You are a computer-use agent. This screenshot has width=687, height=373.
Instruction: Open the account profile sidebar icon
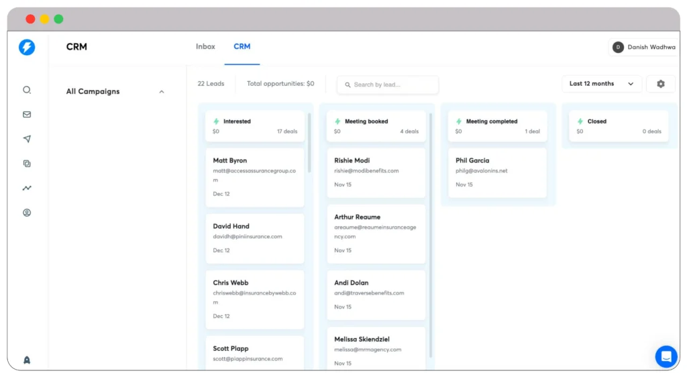tap(27, 213)
